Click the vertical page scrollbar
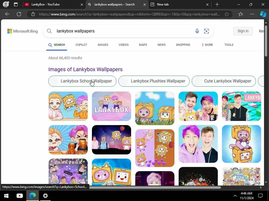269x201 pixels. (x=266, y=41)
